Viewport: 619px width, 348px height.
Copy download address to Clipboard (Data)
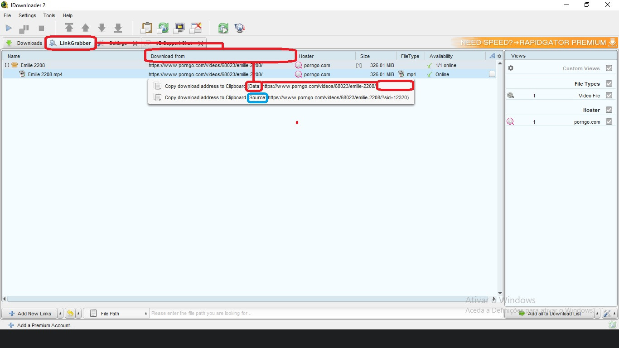click(281, 86)
